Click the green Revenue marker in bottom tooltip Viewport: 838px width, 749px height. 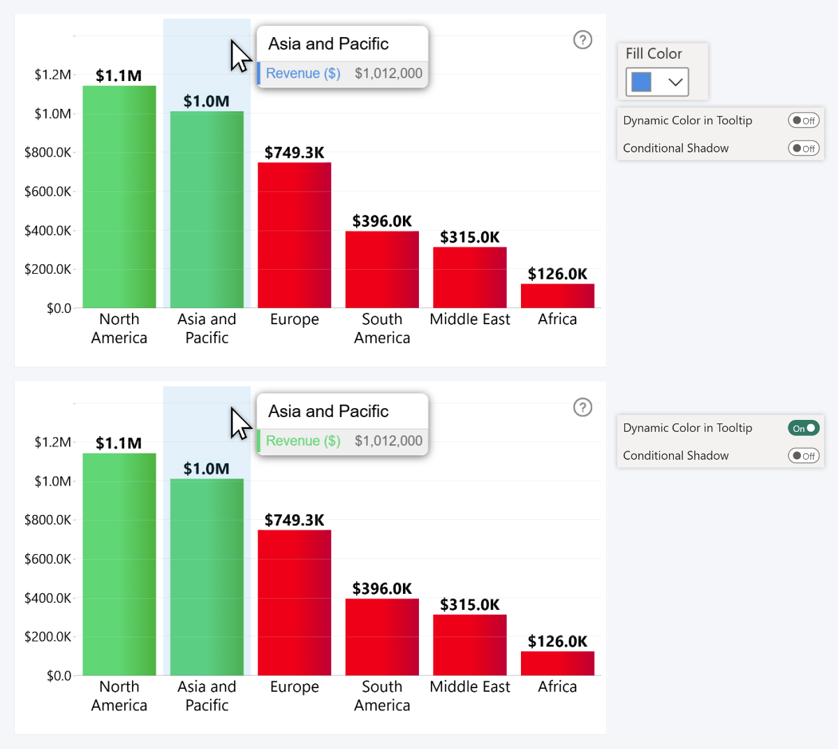(260, 441)
